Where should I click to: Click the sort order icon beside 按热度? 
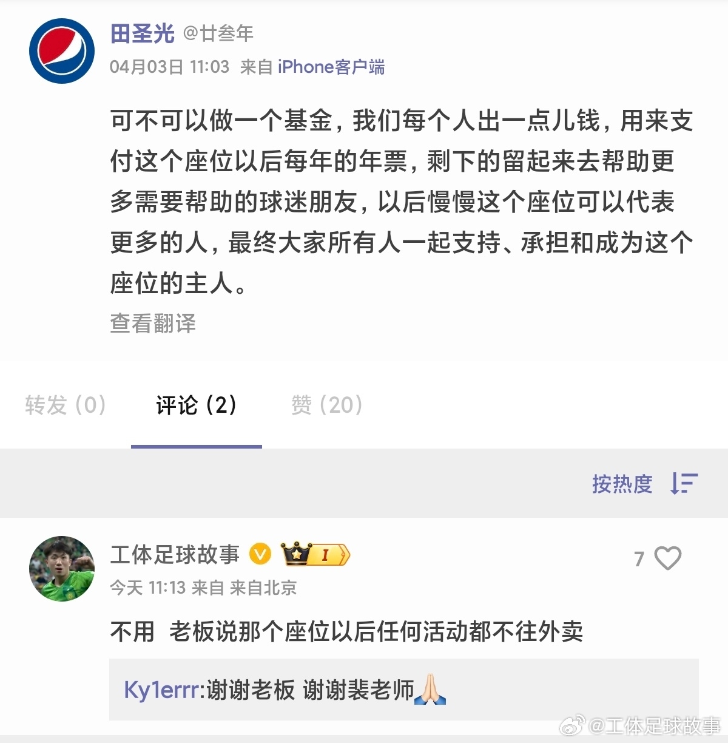click(684, 483)
